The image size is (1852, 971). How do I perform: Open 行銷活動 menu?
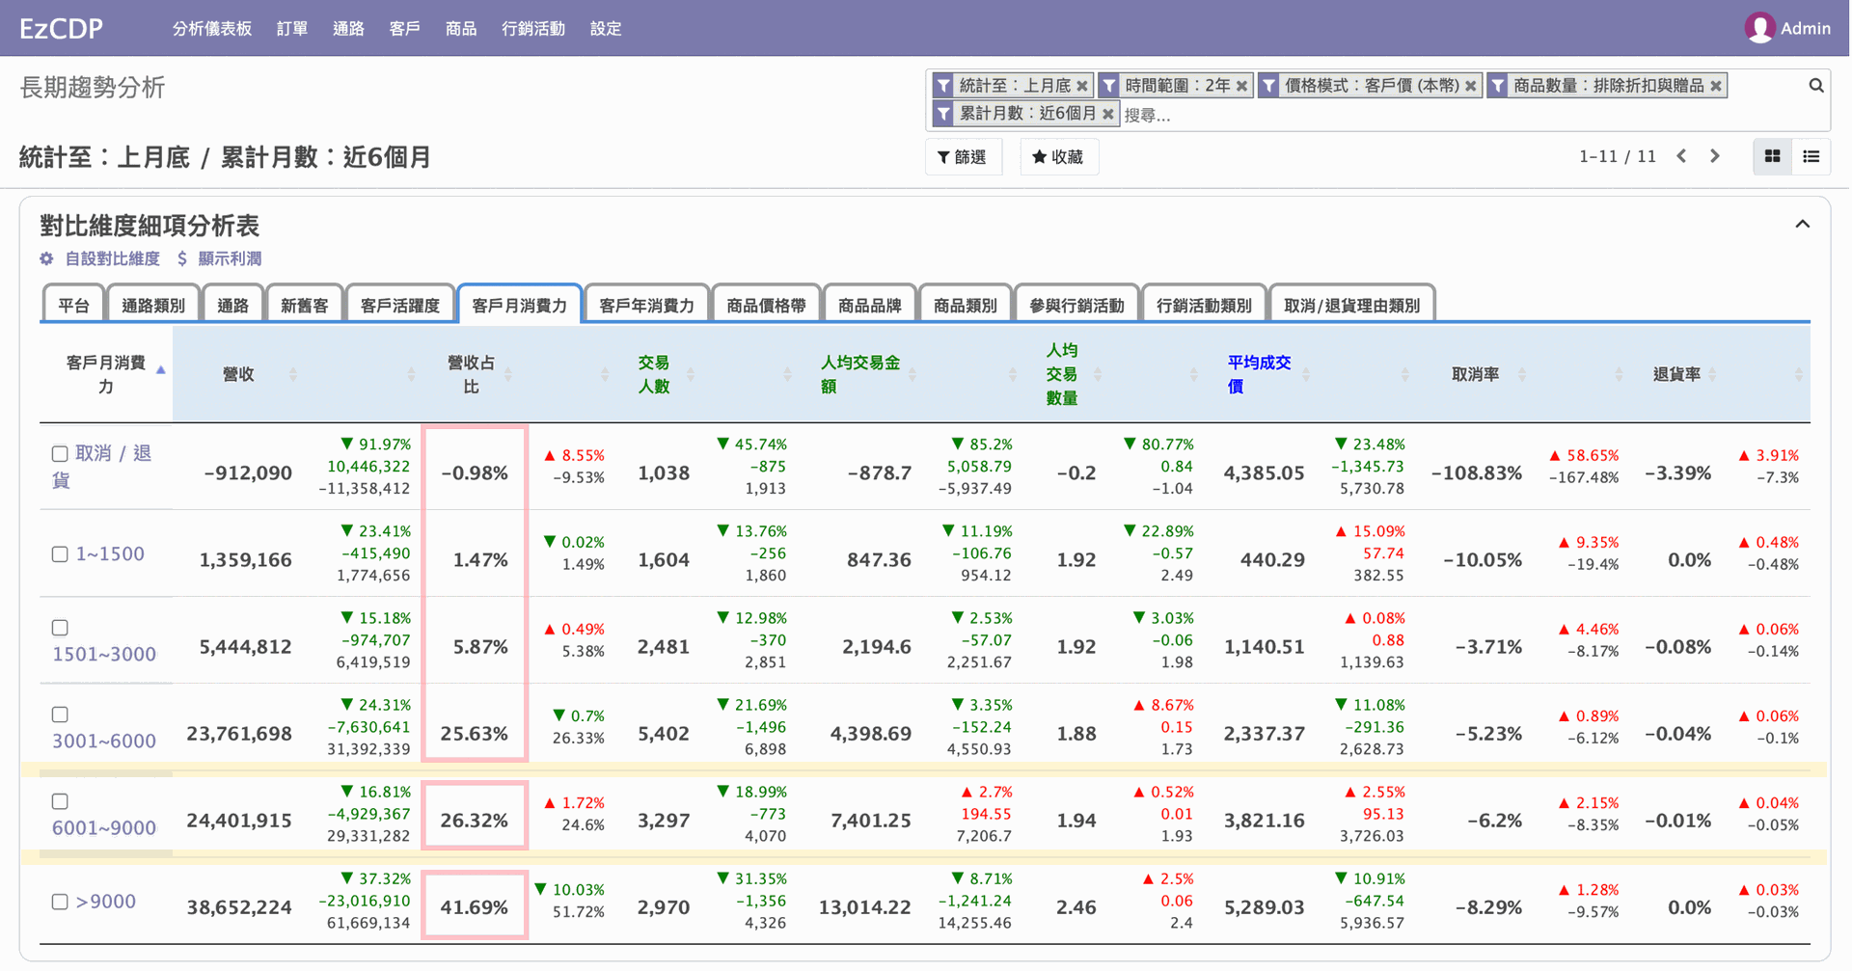point(533,29)
